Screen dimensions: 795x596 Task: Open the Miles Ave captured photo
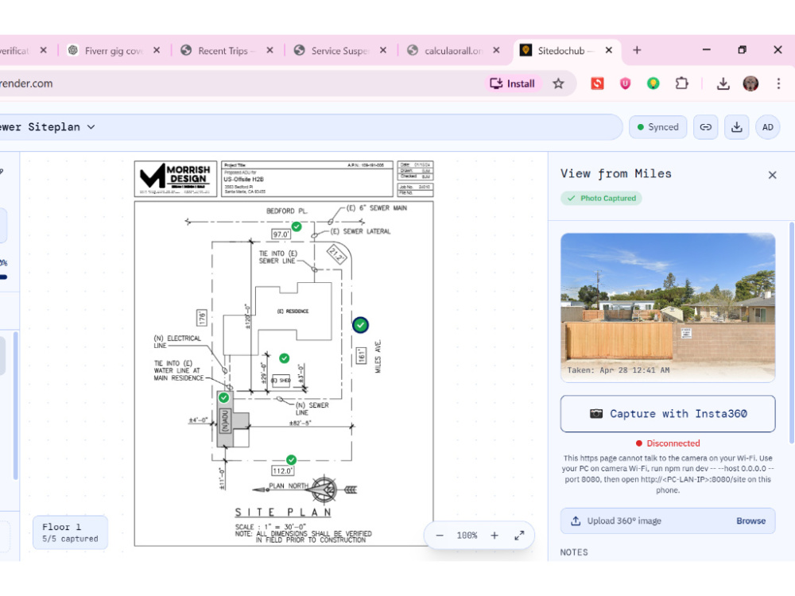point(668,307)
